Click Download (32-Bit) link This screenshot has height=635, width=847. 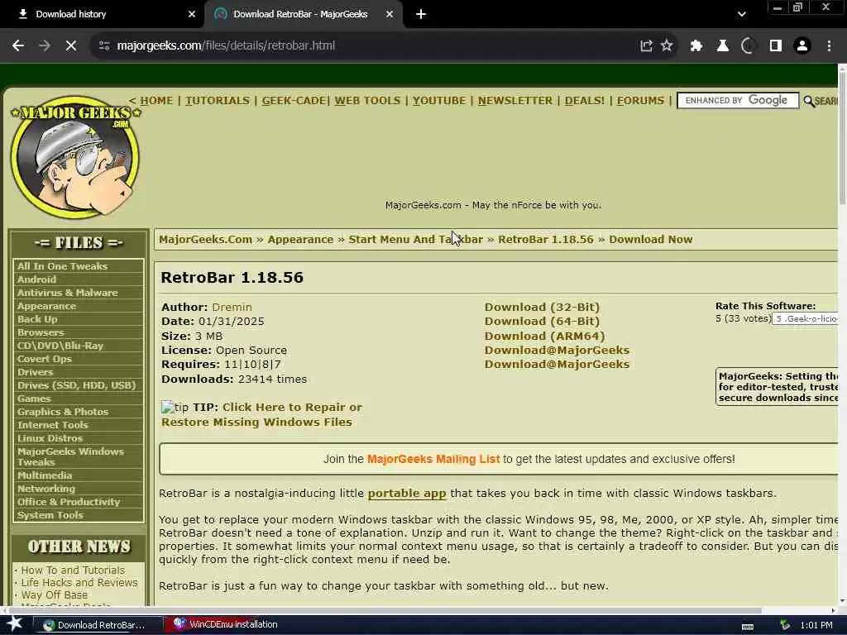(x=542, y=307)
